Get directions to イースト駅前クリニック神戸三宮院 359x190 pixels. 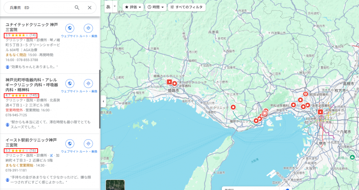coord(88,144)
